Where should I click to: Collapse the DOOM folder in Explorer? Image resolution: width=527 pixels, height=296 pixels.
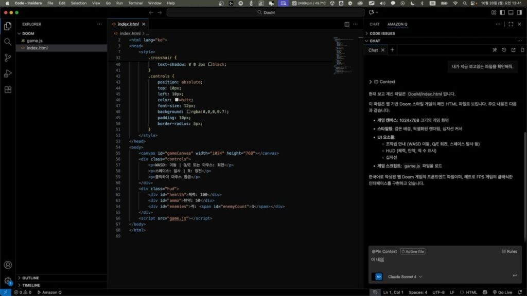pyautogui.click(x=28, y=33)
